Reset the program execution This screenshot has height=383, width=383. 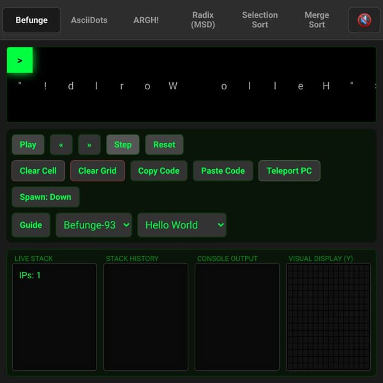[x=165, y=145]
